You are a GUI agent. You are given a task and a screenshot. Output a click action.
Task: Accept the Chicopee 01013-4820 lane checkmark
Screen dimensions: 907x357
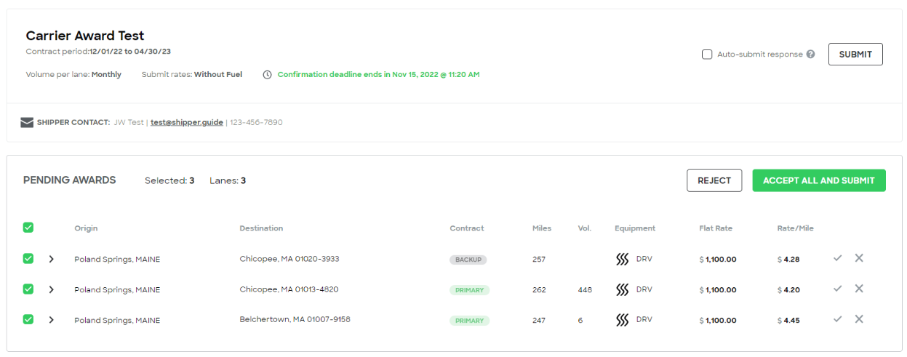[838, 289]
